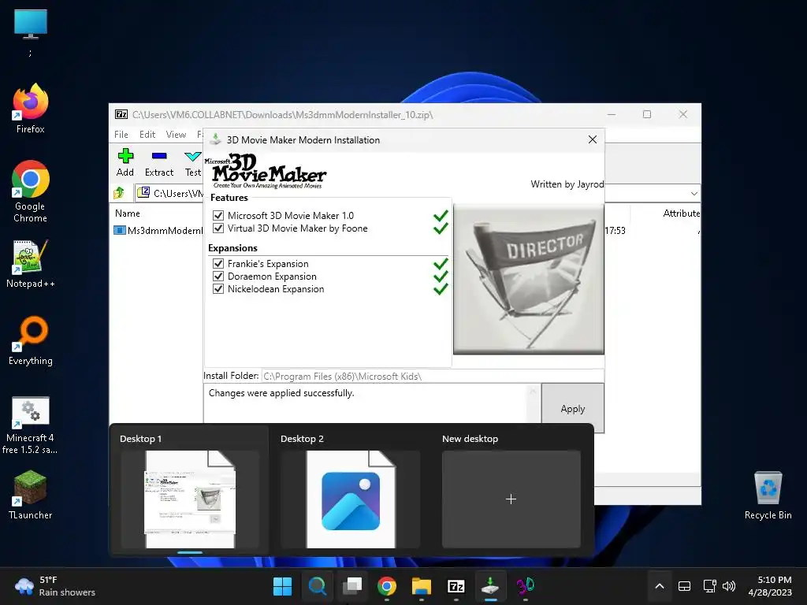Select the TLauncher desktop icon
807x605 pixels.
coord(31,495)
